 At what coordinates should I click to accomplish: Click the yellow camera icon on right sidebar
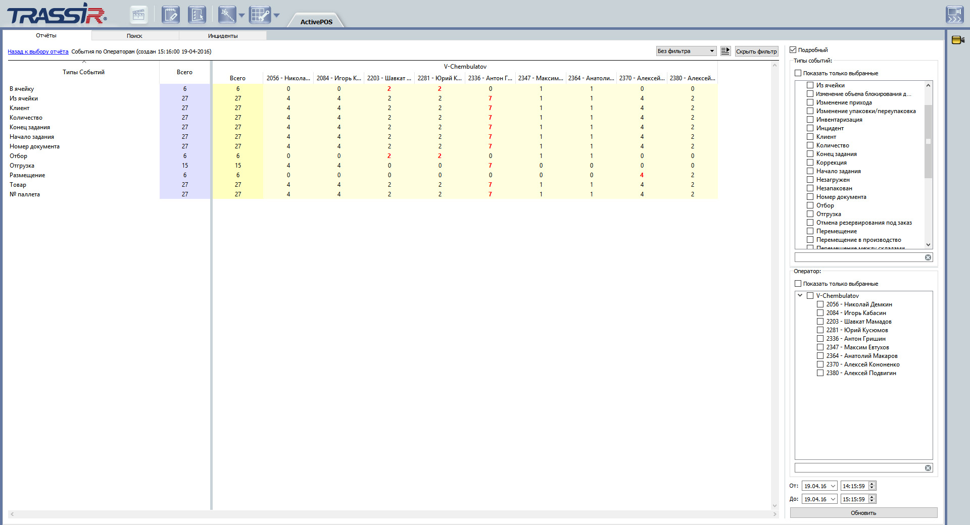(957, 40)
